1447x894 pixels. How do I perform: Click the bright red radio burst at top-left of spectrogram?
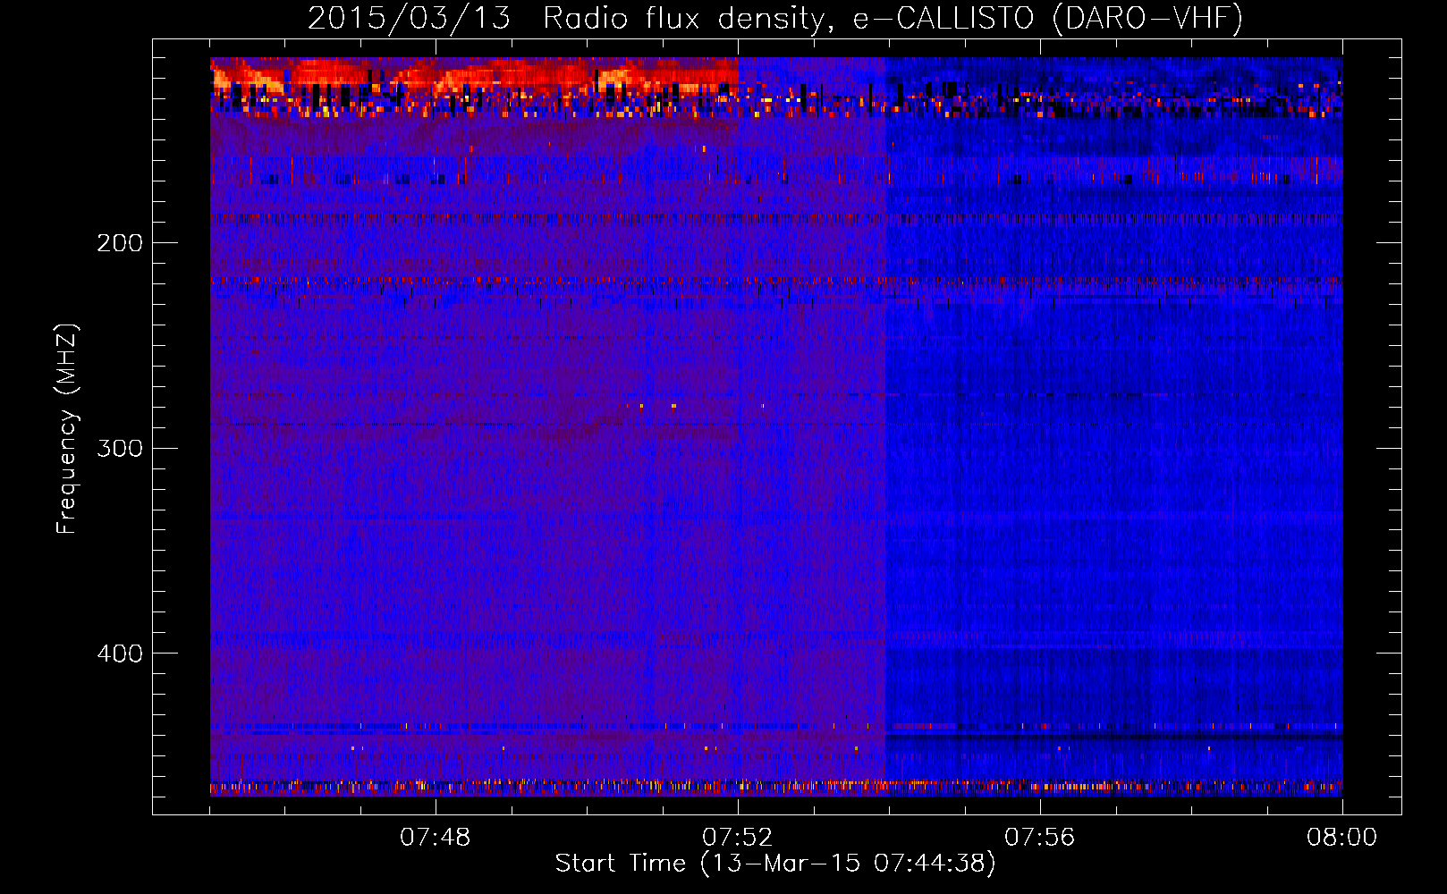point(474,76)
